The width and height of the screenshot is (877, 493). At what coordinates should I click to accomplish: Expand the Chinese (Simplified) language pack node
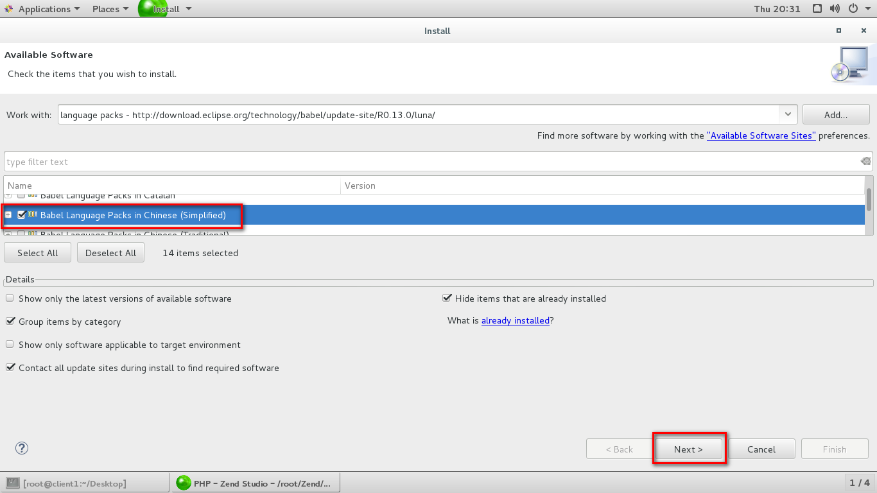tap(8, 215)
